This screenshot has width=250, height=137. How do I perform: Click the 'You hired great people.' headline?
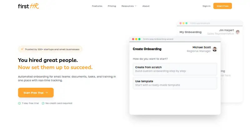pos(48,60)
